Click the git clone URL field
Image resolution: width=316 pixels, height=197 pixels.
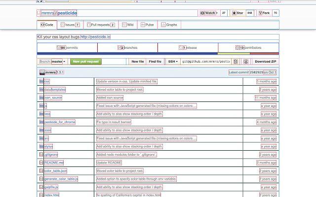(x=205, y=62)
